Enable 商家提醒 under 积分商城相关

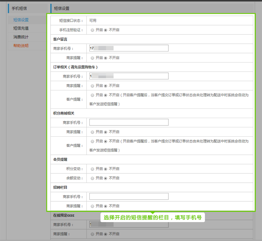click(92, 132)
